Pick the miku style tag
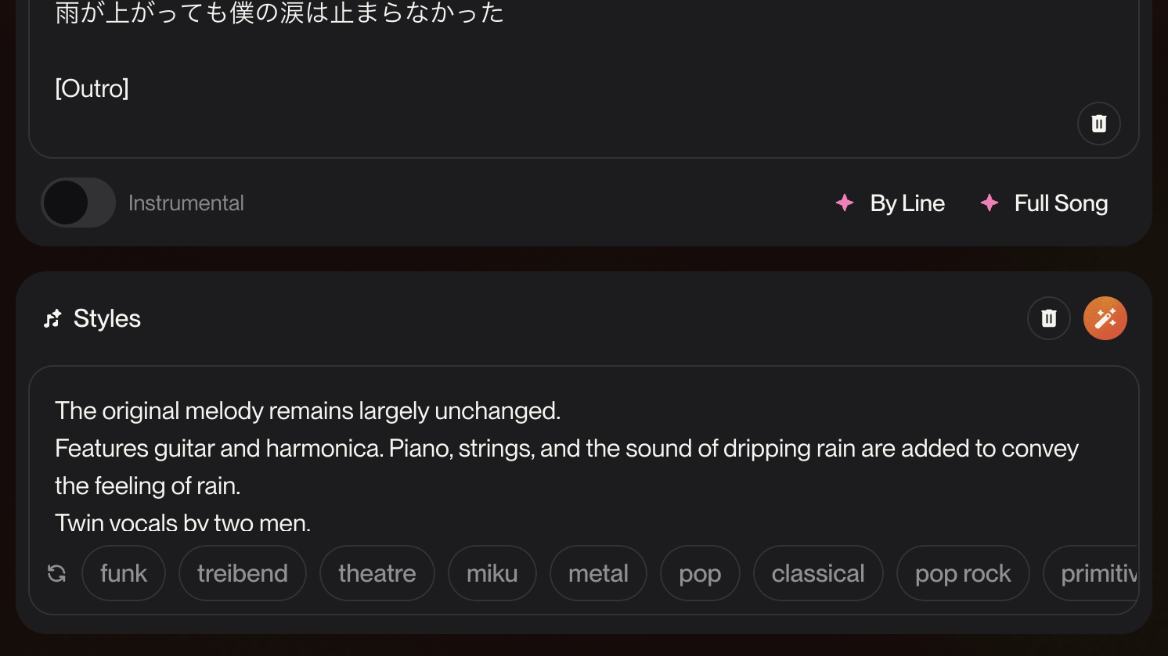The image size is (1168, 656). [x=492, y=573]
